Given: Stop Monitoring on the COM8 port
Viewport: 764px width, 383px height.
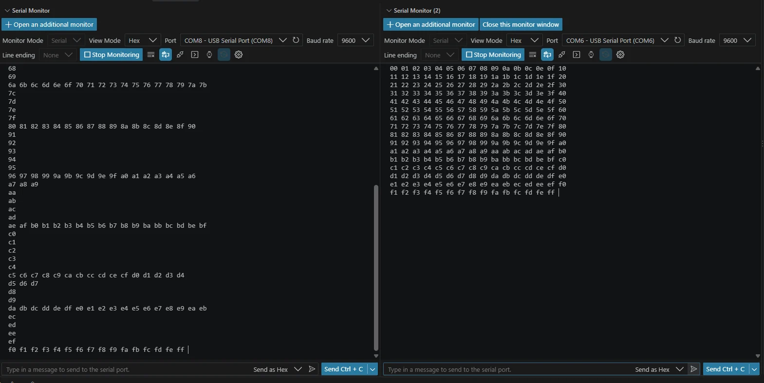Looking at the screenshot, I should pos(112,55).
